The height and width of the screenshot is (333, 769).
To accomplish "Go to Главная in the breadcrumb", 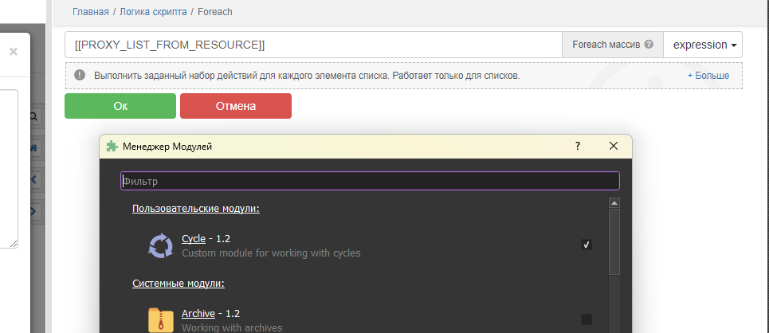I will point(90,12).
